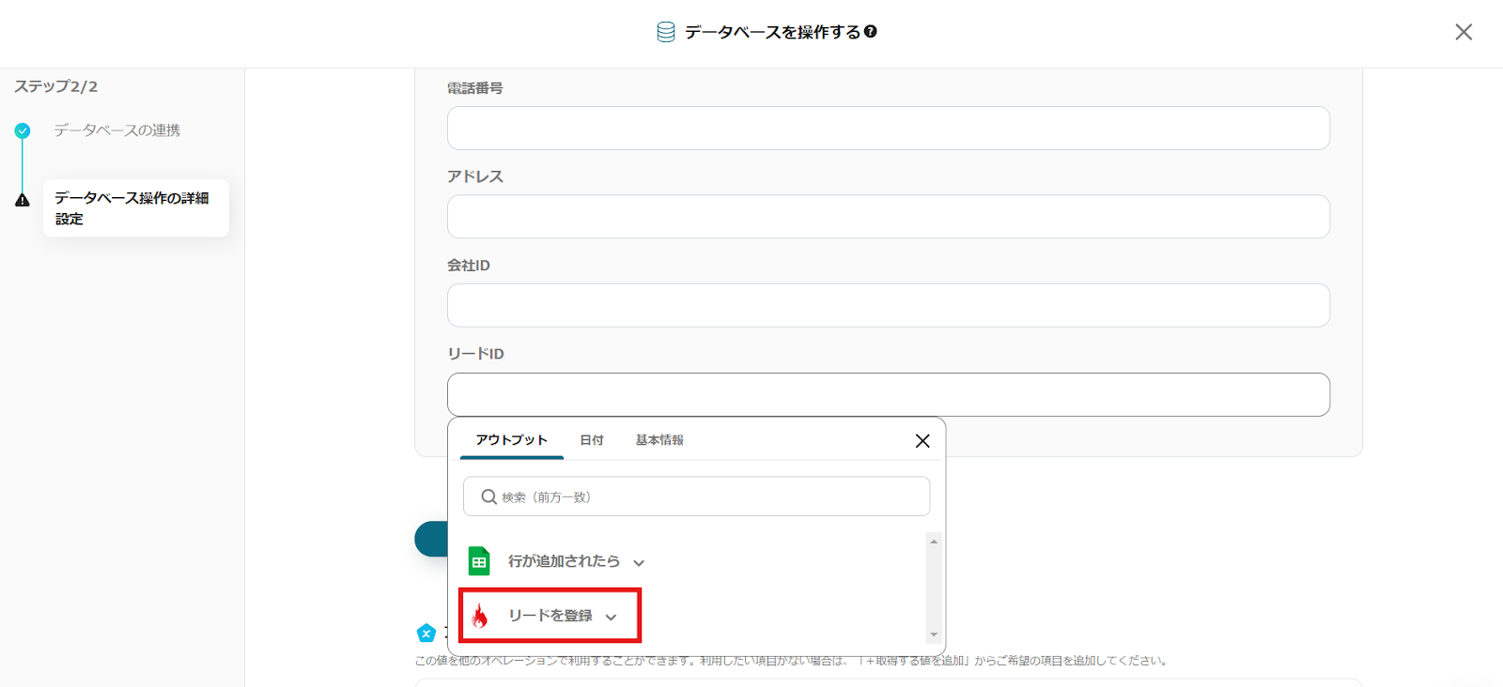Select the アウトプット tab
The width and height of the screenshot is (1503, 687).
511,440
